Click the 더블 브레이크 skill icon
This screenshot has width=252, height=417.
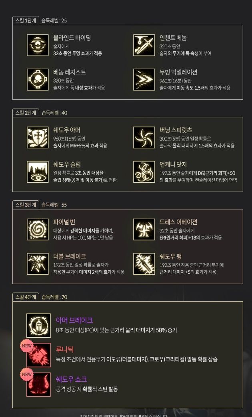38,264
